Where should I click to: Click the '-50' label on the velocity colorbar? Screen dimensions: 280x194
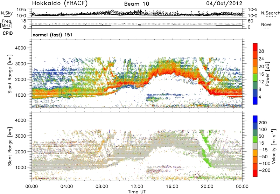263,157
